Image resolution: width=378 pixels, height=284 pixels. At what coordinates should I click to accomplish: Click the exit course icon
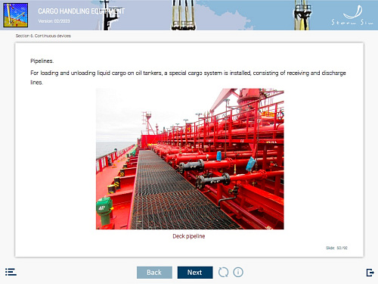[370, 273]
